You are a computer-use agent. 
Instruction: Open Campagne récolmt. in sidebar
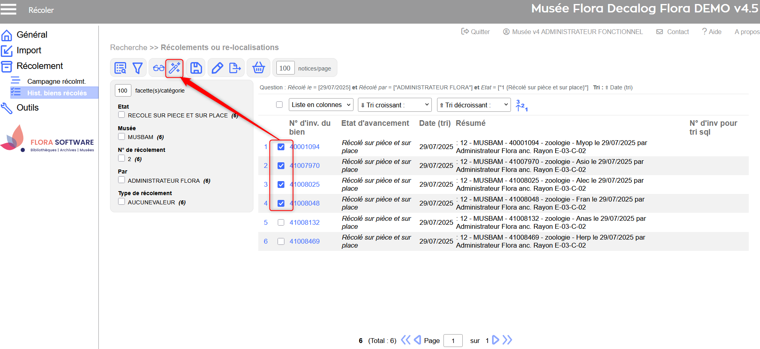click(56, 81)
